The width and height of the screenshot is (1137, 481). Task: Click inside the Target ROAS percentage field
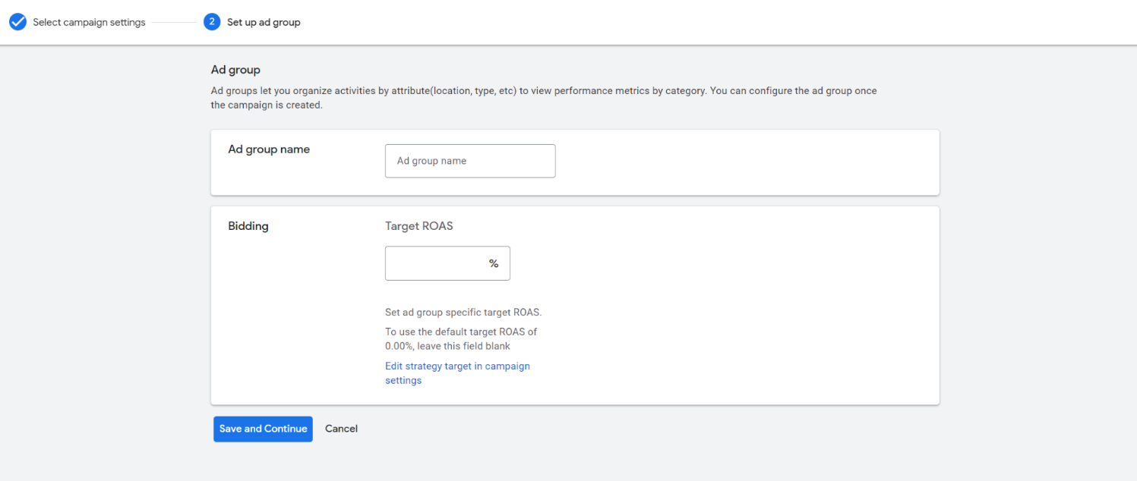tap(436, 263)
